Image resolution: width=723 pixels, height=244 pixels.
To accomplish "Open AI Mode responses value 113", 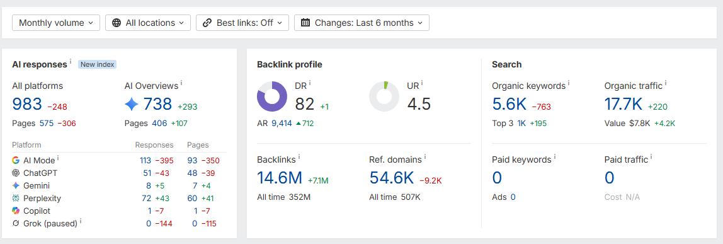I will pos(145,161).
